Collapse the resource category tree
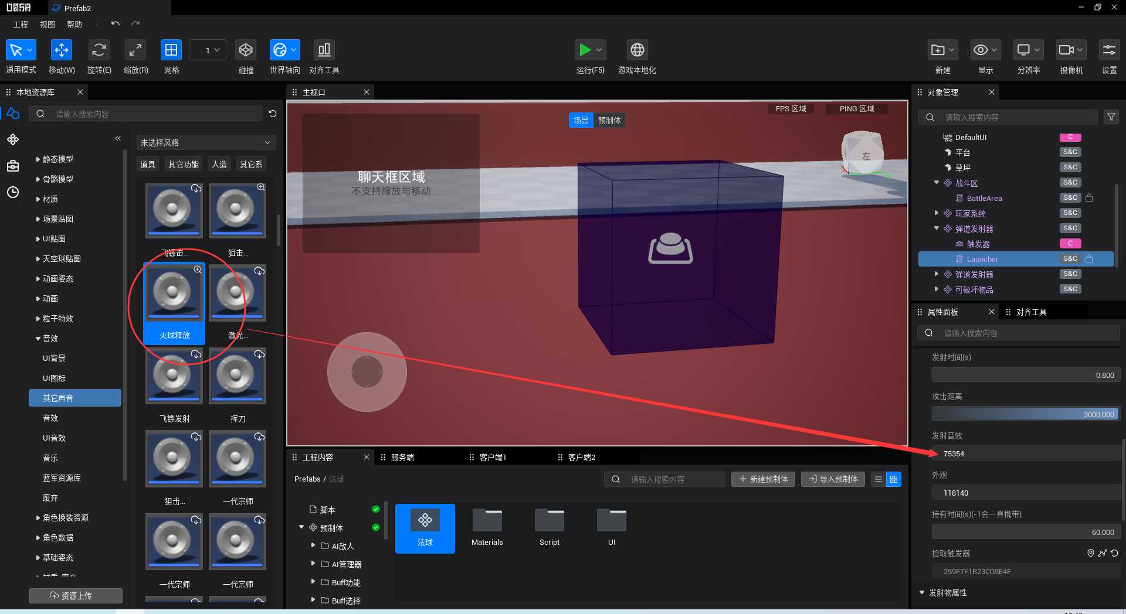Image resolution: width=1126 pixels, height=614 pixels. pos(118,138)
